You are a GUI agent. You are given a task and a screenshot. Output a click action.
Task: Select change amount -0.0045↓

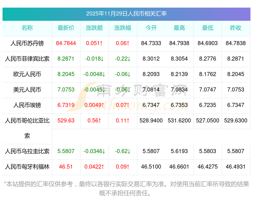click(94, 89)
